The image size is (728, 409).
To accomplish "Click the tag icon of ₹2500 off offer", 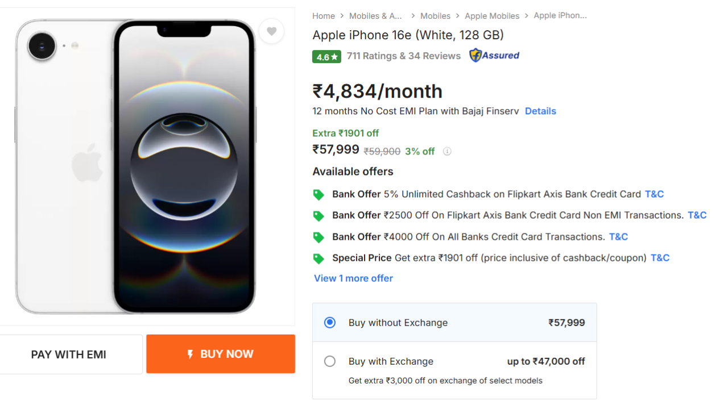I will pyautogui.click(x=318, y=215).
